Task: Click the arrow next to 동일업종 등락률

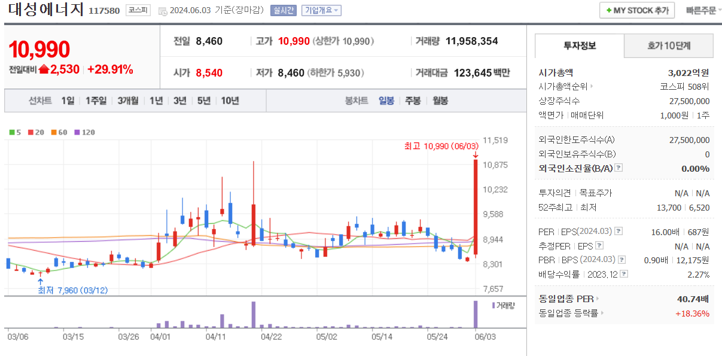Action: [x=602, y=313]
